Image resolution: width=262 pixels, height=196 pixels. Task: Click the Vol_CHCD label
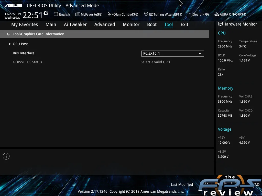click(x=246, y=111)
